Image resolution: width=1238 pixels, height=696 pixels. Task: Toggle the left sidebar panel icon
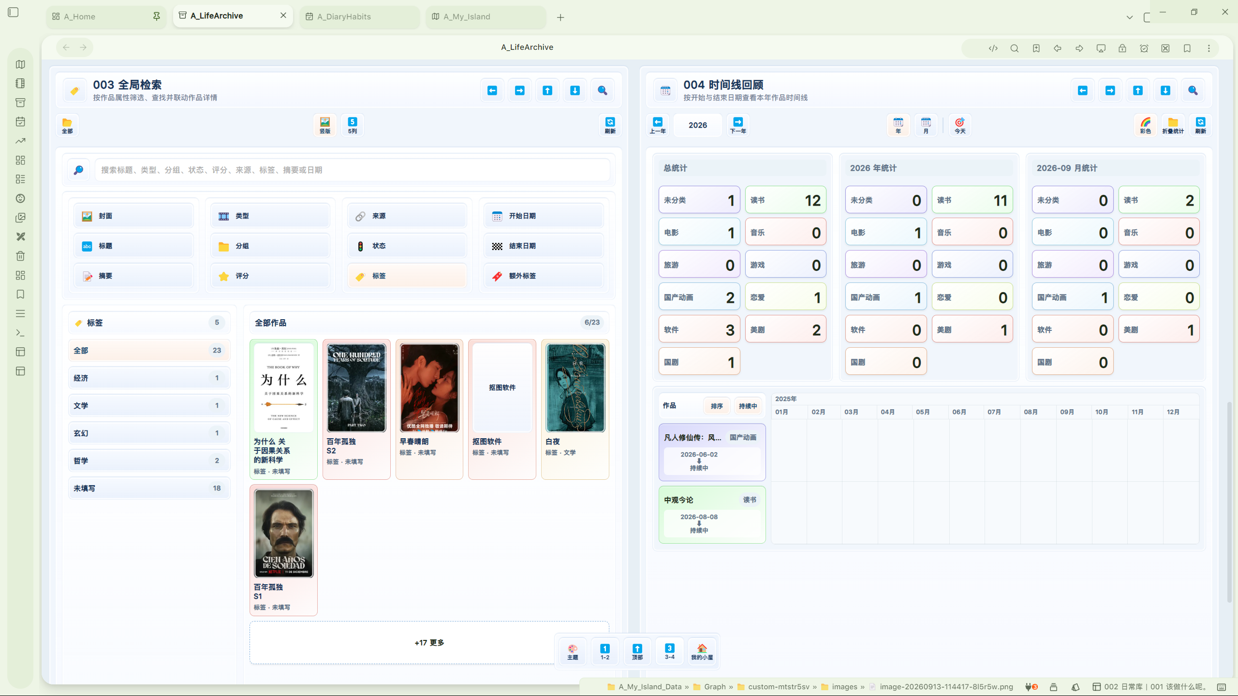[14, 12]
